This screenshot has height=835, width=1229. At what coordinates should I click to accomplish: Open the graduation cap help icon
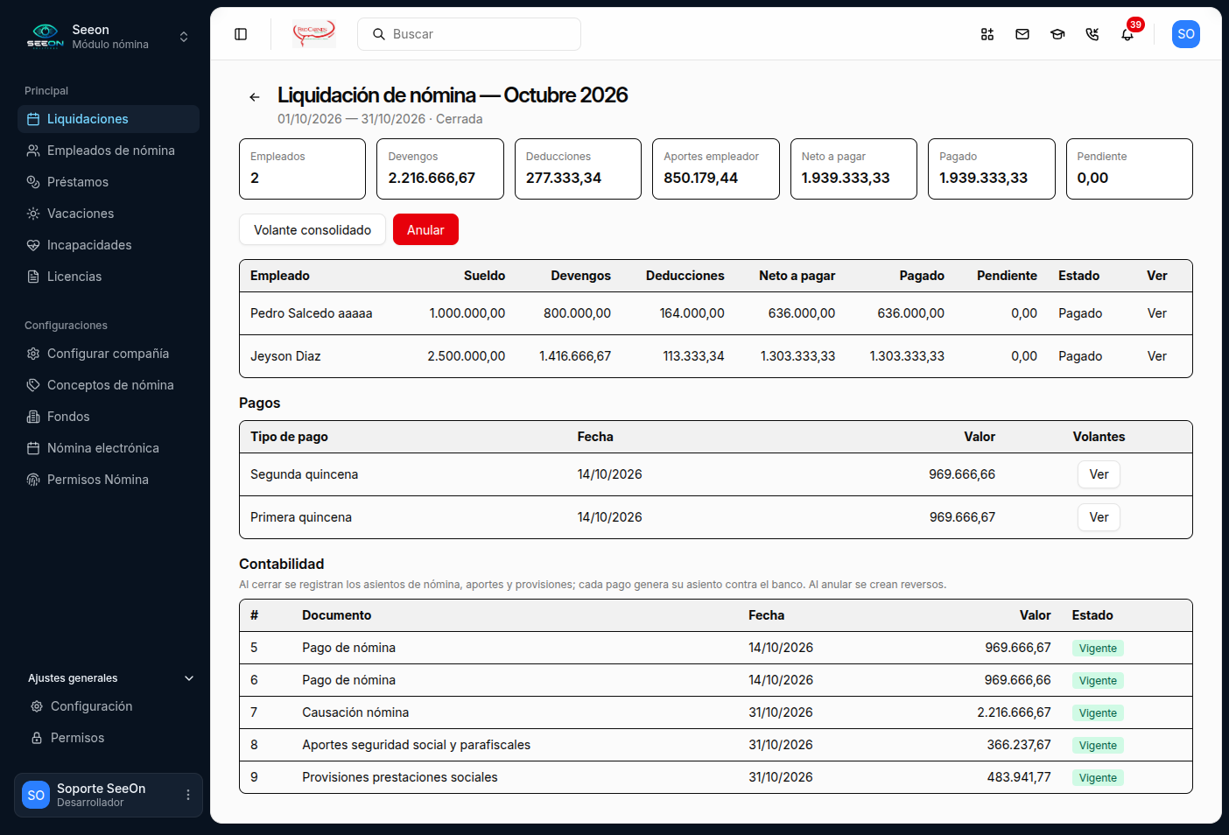1057,34
